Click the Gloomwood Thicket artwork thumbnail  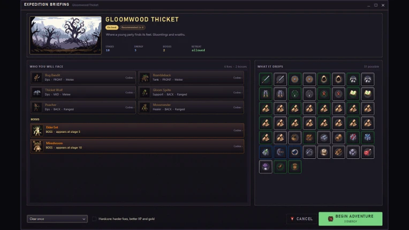(65, 35)
